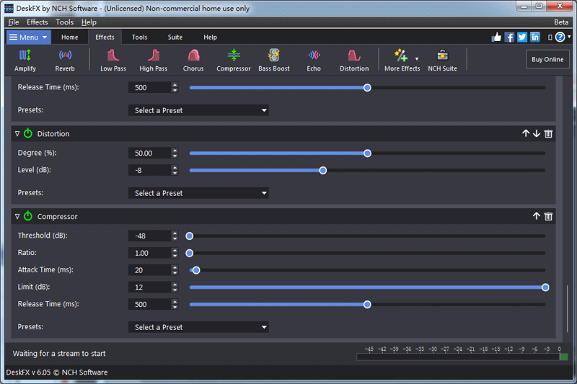
Task: Click the Compressor Release Time slider handle
Action: point(367,305)
